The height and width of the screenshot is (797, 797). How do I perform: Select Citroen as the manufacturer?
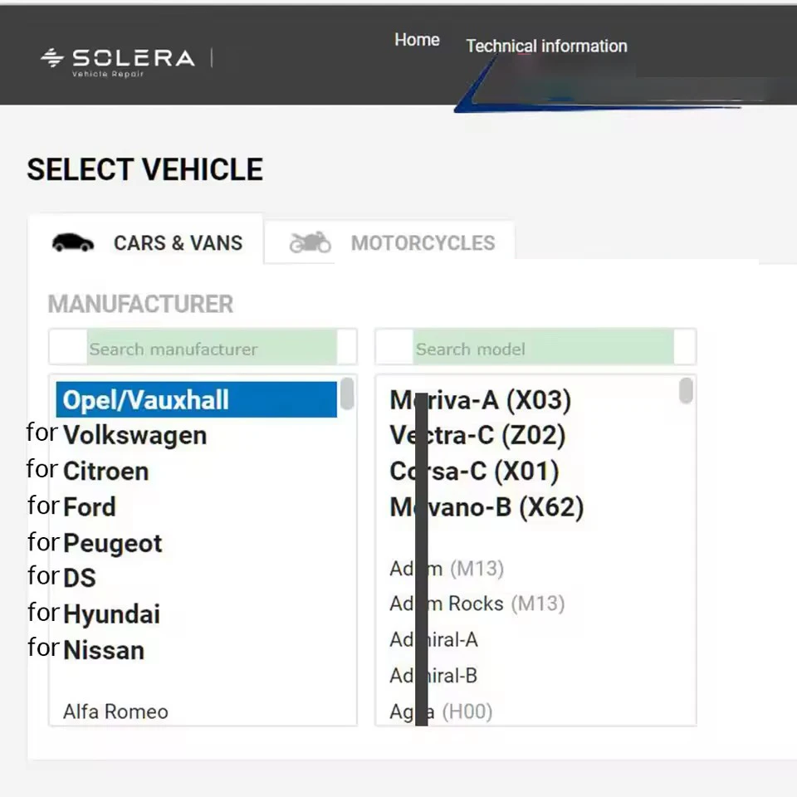[x=106, y=471]
